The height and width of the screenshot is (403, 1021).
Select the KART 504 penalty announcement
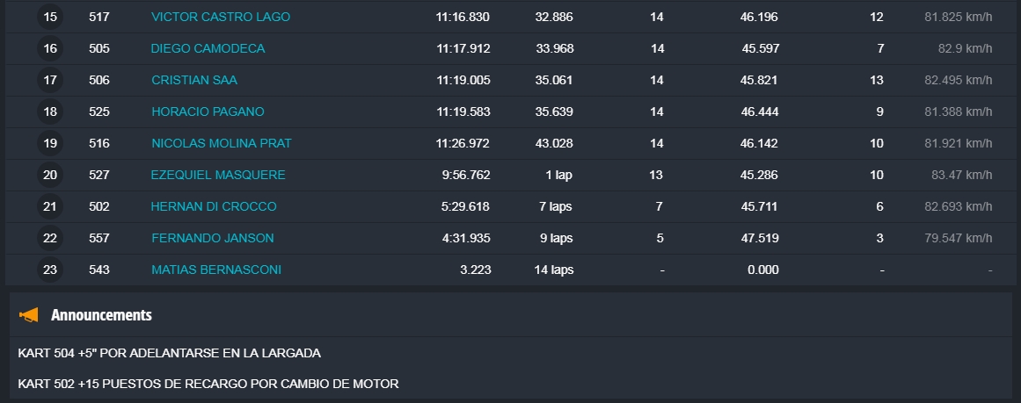pyautogui.click(x=169, y=353)
